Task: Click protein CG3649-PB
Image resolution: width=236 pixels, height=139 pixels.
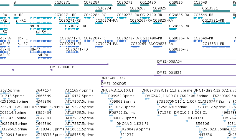Action: [198, 41]
